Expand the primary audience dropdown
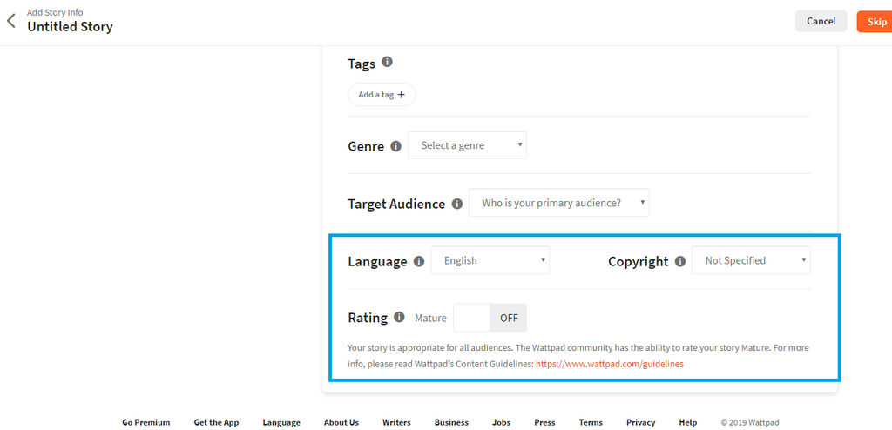 click(558, 203)
